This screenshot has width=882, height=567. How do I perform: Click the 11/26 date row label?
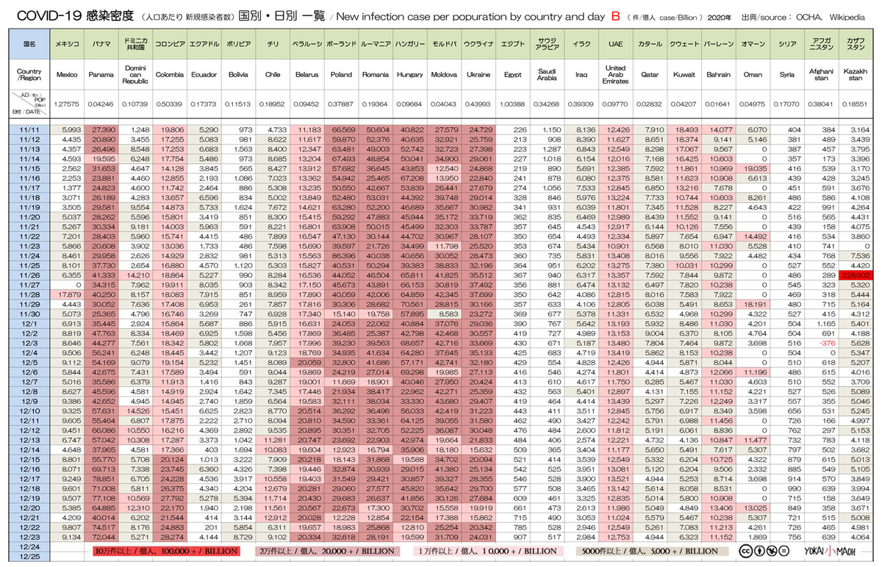point(29,274)
